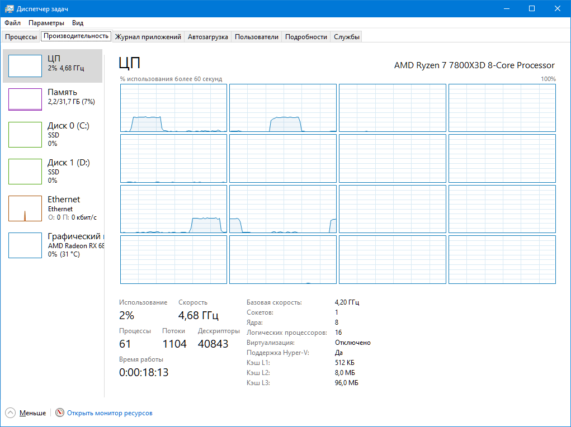Viewport: 571px width, 427px height.
Task: Click the Сокетов label
Action: point(260,312)
